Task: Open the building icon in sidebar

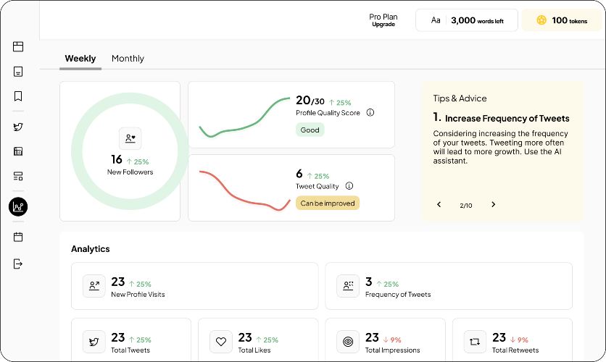Action: [18, 151]
